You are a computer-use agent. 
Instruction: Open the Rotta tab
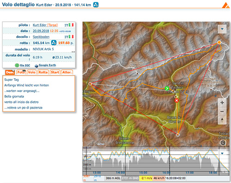(43, 72)
